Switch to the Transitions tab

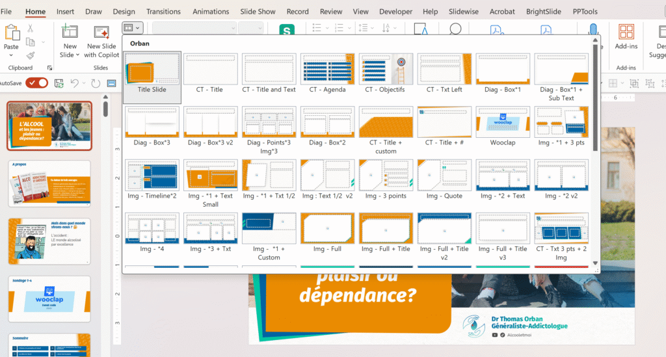(163, 12)
